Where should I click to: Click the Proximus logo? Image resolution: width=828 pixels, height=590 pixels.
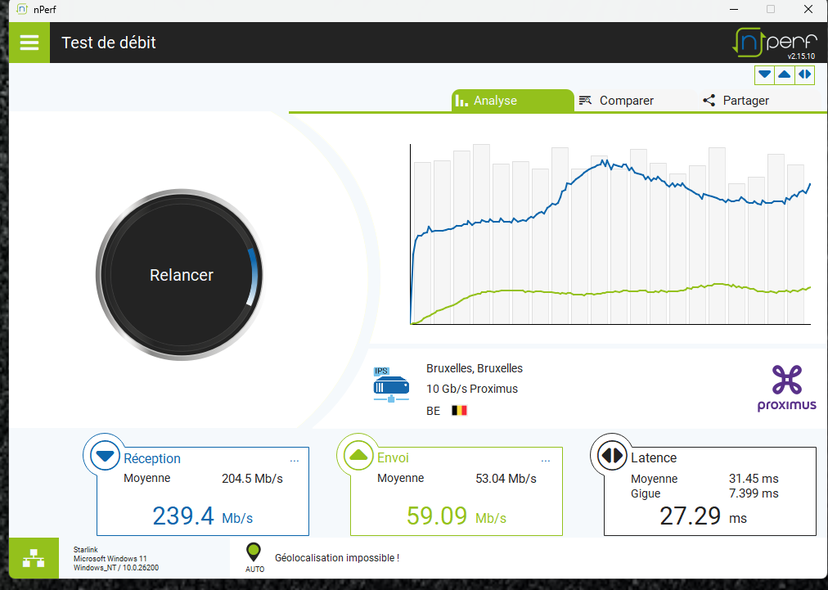(x=787, y=388)
